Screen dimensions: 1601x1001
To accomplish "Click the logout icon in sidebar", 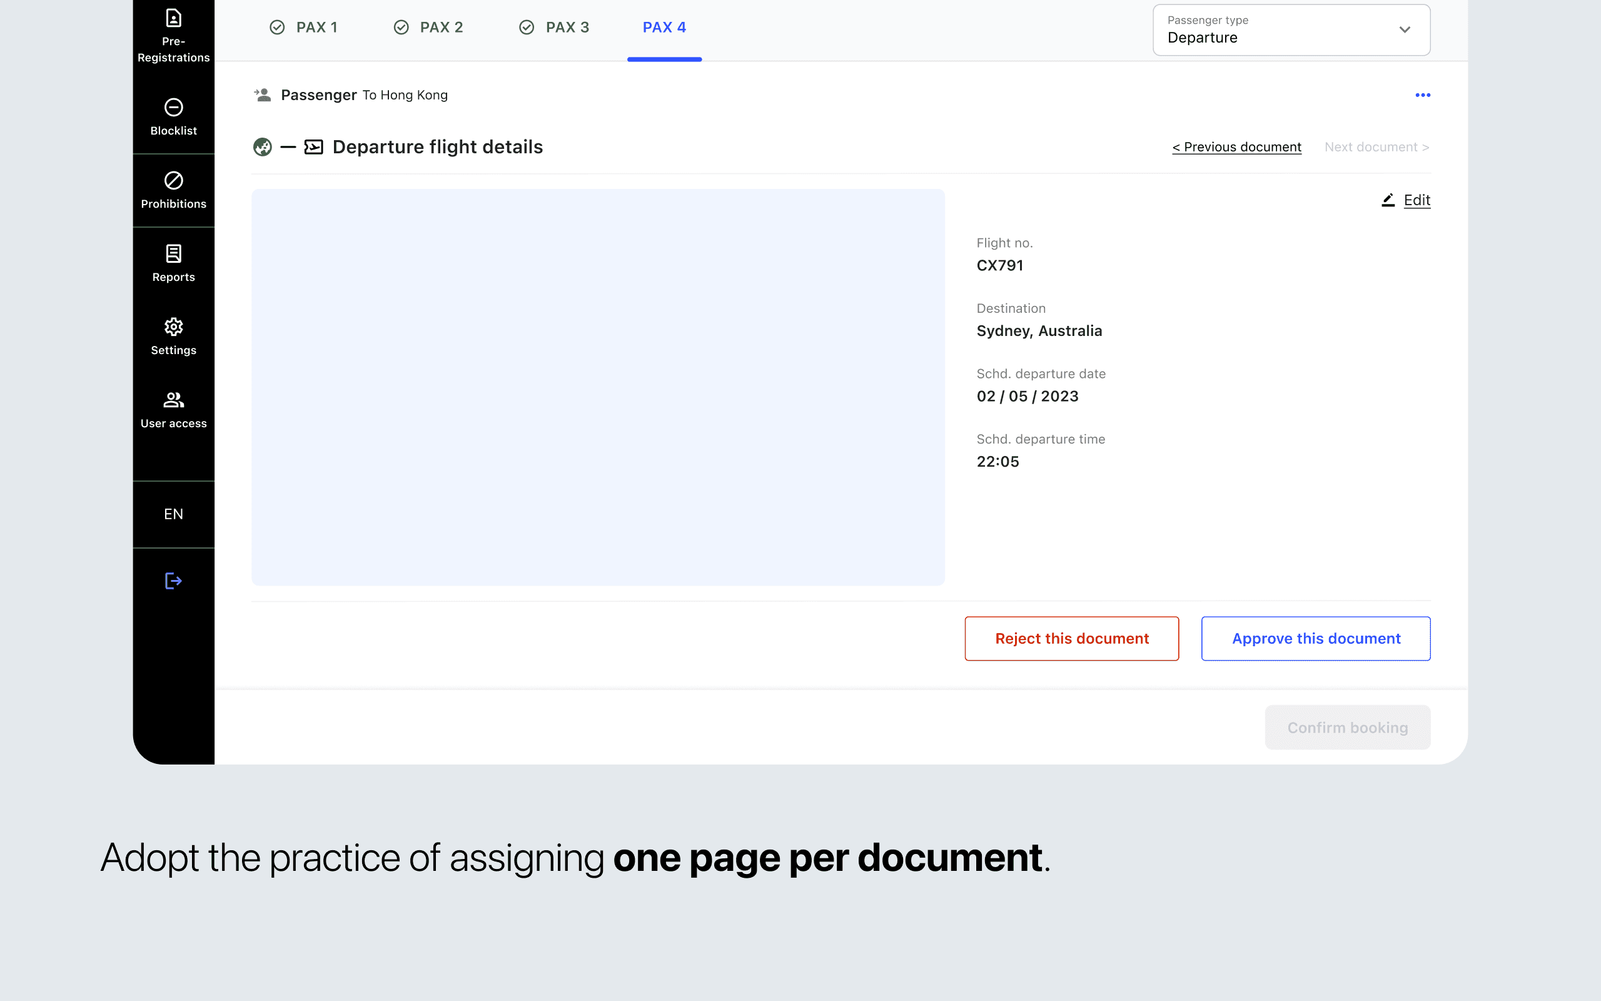I will tap(173, 581).
